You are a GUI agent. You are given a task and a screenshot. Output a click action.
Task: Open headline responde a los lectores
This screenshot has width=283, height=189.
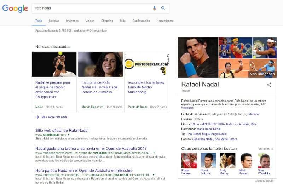pyautogui.click(x=146, y=87)
